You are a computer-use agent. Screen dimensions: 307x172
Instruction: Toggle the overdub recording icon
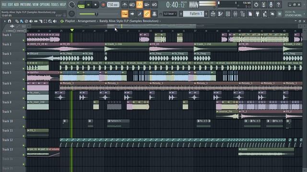point(147,4)
